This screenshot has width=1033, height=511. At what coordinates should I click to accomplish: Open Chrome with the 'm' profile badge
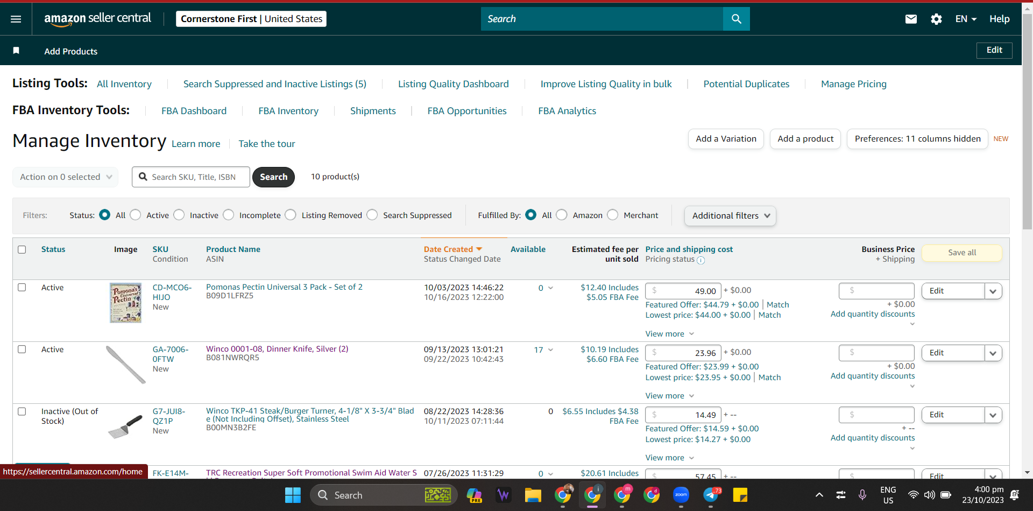[622, 495]
